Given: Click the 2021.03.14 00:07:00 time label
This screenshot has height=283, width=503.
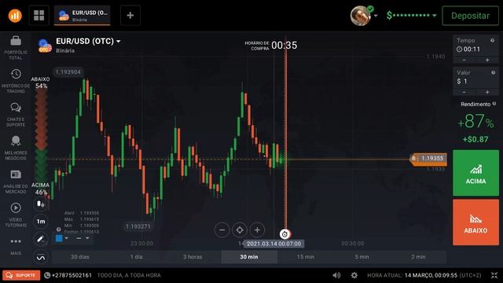Looking at the screenshot, I should pos(274,244).
